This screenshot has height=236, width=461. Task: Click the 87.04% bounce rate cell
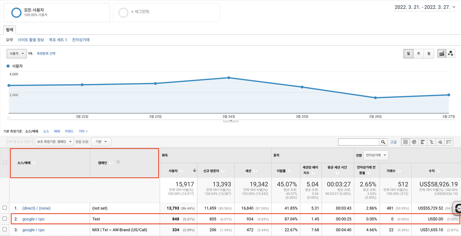291,219
